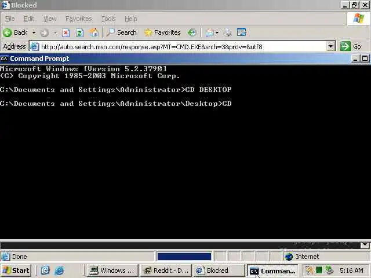Switch to Blocked taskbar button
This screenshot has width=371, height=278.
click(219, 270)
